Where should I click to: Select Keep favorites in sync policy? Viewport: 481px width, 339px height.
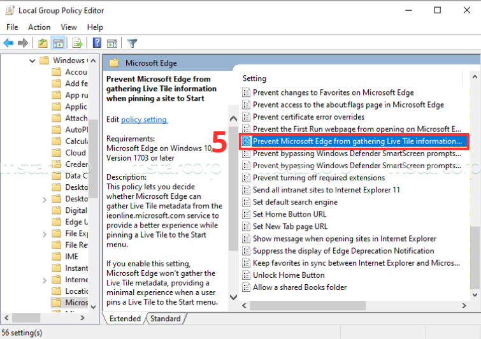tap(357, 263)
